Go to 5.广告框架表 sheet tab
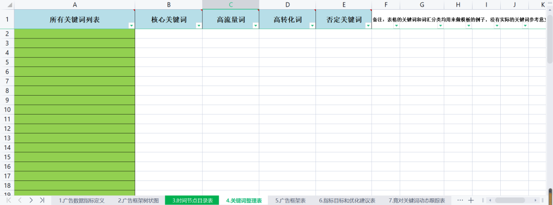The height and width of the screenshot is (205, 553). (x=290, y=200)
